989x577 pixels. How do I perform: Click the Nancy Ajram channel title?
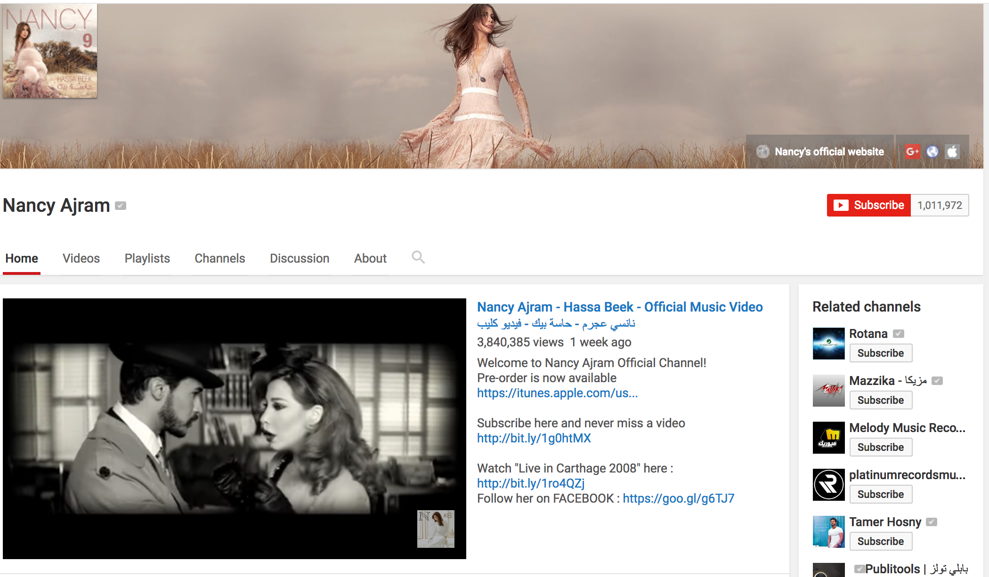pyautogui.click(x=57, y=206)
